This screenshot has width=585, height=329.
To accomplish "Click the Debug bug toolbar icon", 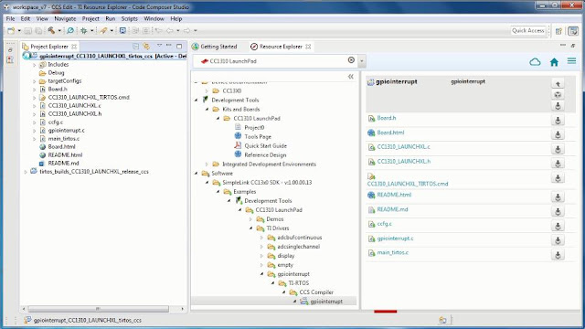I will tap(84, 30).
